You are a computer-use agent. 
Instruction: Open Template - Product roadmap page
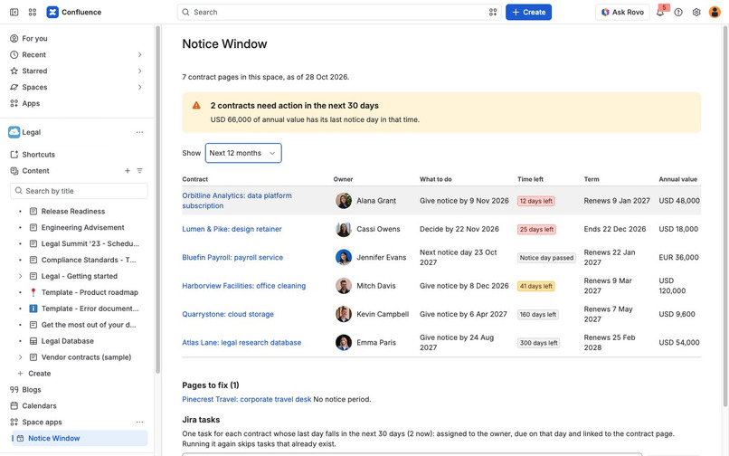(90, 292)
